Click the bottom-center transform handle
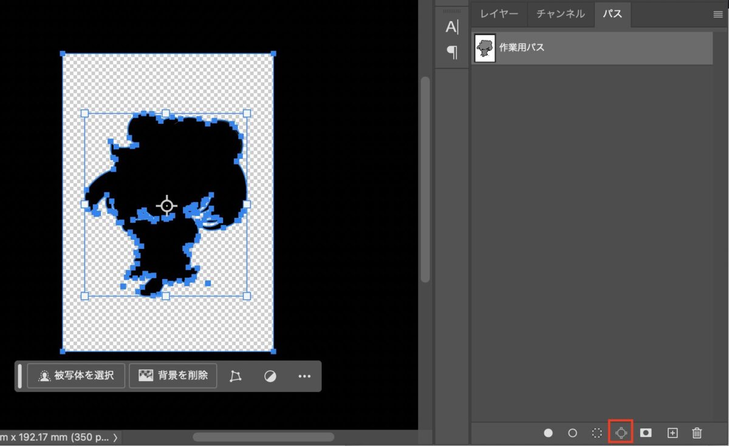Image resolution: width=729 pixels, height=446 pixels. [x=166, y=296]
